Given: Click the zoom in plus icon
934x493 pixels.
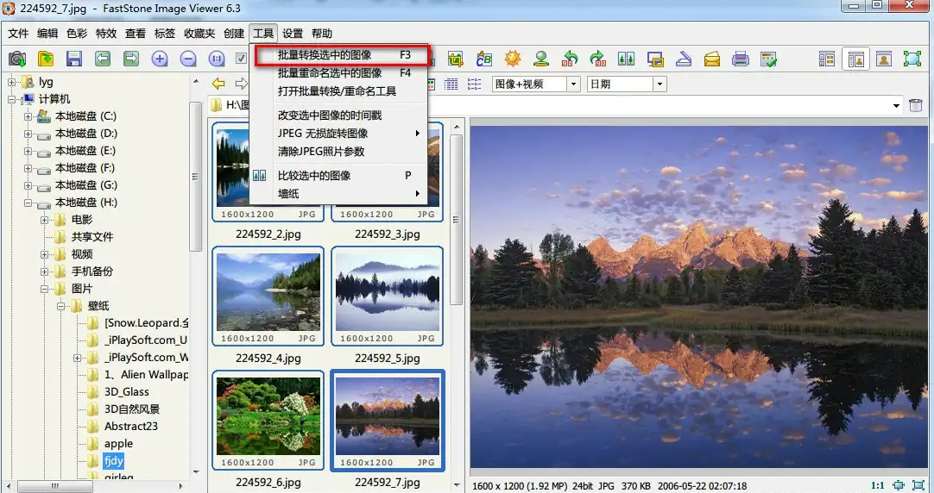Looking at the screenshot, I should coord(160,59).
